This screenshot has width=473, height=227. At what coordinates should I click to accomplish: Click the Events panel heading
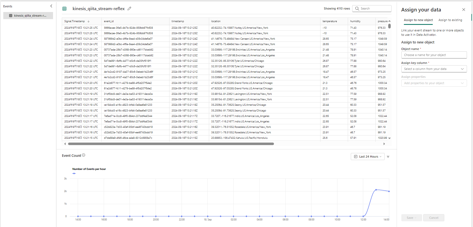[8, 6]
